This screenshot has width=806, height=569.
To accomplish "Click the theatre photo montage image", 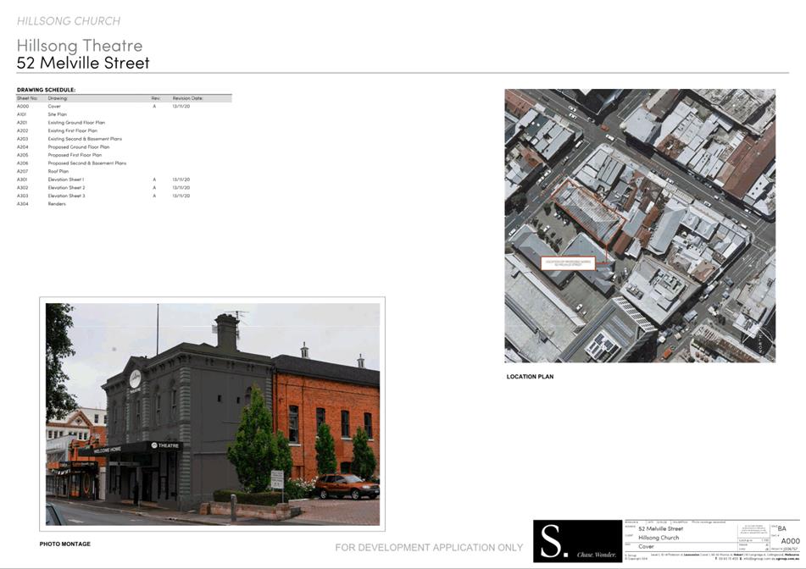I will click(x=212, y=414).
